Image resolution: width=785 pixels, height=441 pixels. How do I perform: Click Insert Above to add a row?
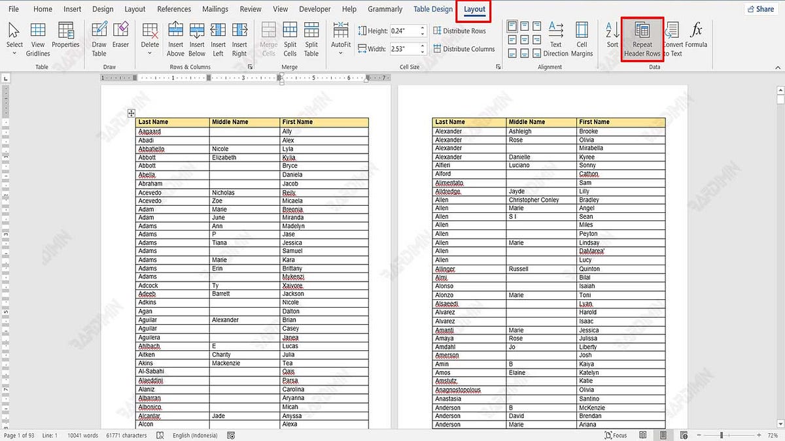(x=175, y=39)
